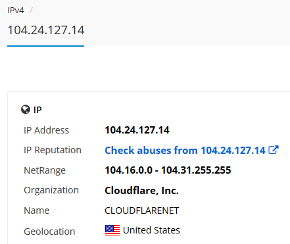
Task: Click the NetRange value 104.16.0.0 - 104.31.255.255
Action: click(168, 170)
